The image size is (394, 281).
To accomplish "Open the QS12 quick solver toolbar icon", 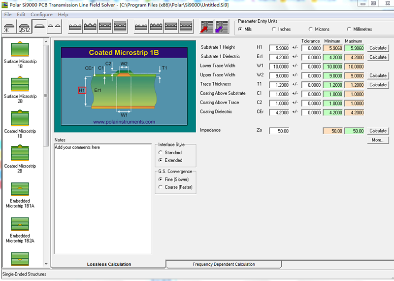I will pyautogui.click(x=24, y=27).
